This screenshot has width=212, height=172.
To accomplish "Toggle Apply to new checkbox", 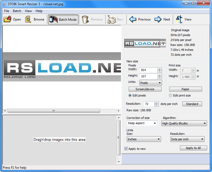I will (126, 149).
